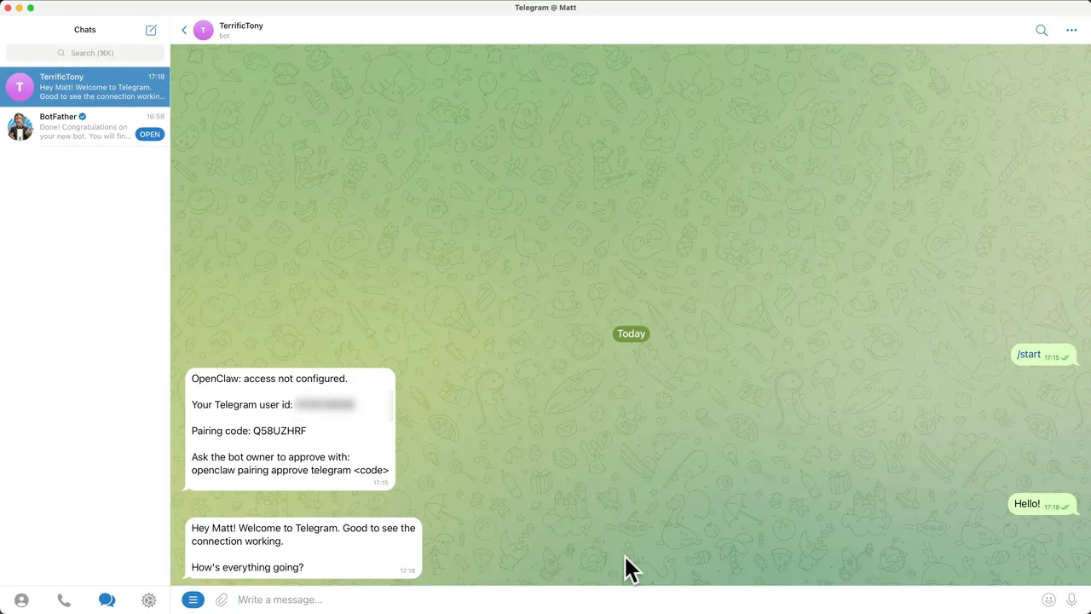The image size is (1091, 614).
Task: Open the Settings gear tab
Action: (149, 600)
